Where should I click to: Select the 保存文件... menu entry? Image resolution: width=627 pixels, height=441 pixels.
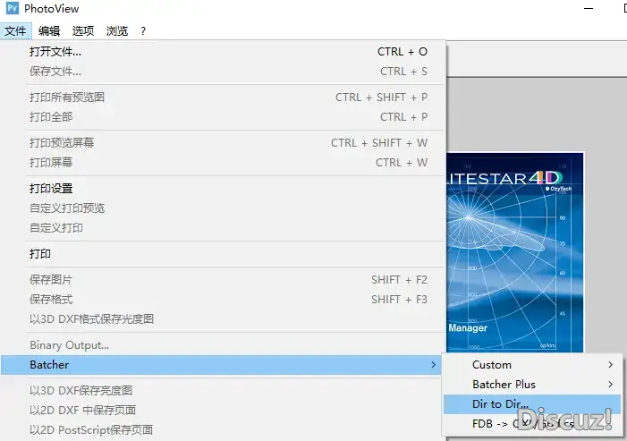point(228,72)
